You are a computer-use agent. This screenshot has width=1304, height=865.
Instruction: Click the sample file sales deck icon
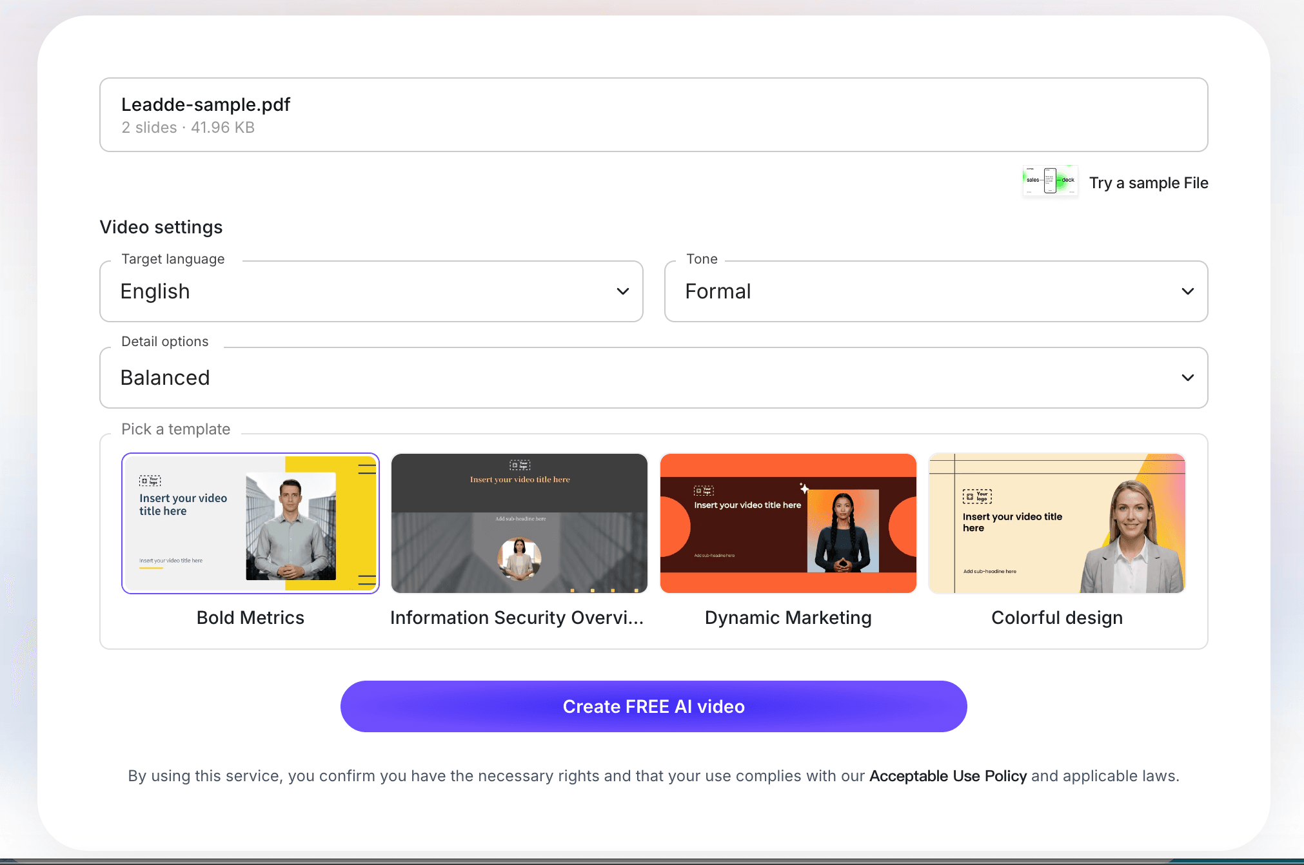click(1050, 182)
